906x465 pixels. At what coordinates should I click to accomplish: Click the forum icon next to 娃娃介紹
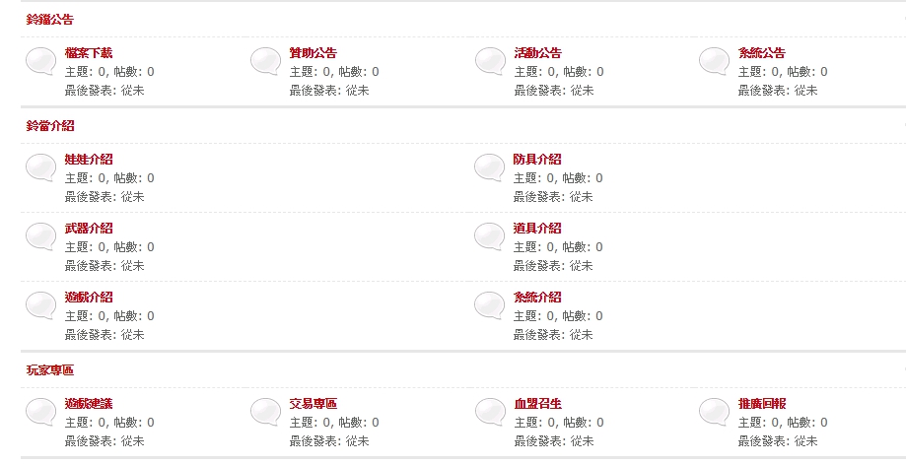[x=41, y=168]
